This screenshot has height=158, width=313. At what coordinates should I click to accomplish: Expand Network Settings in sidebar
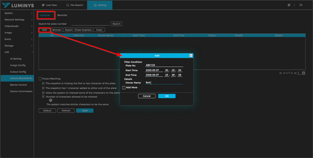click(x=17, y=20)
